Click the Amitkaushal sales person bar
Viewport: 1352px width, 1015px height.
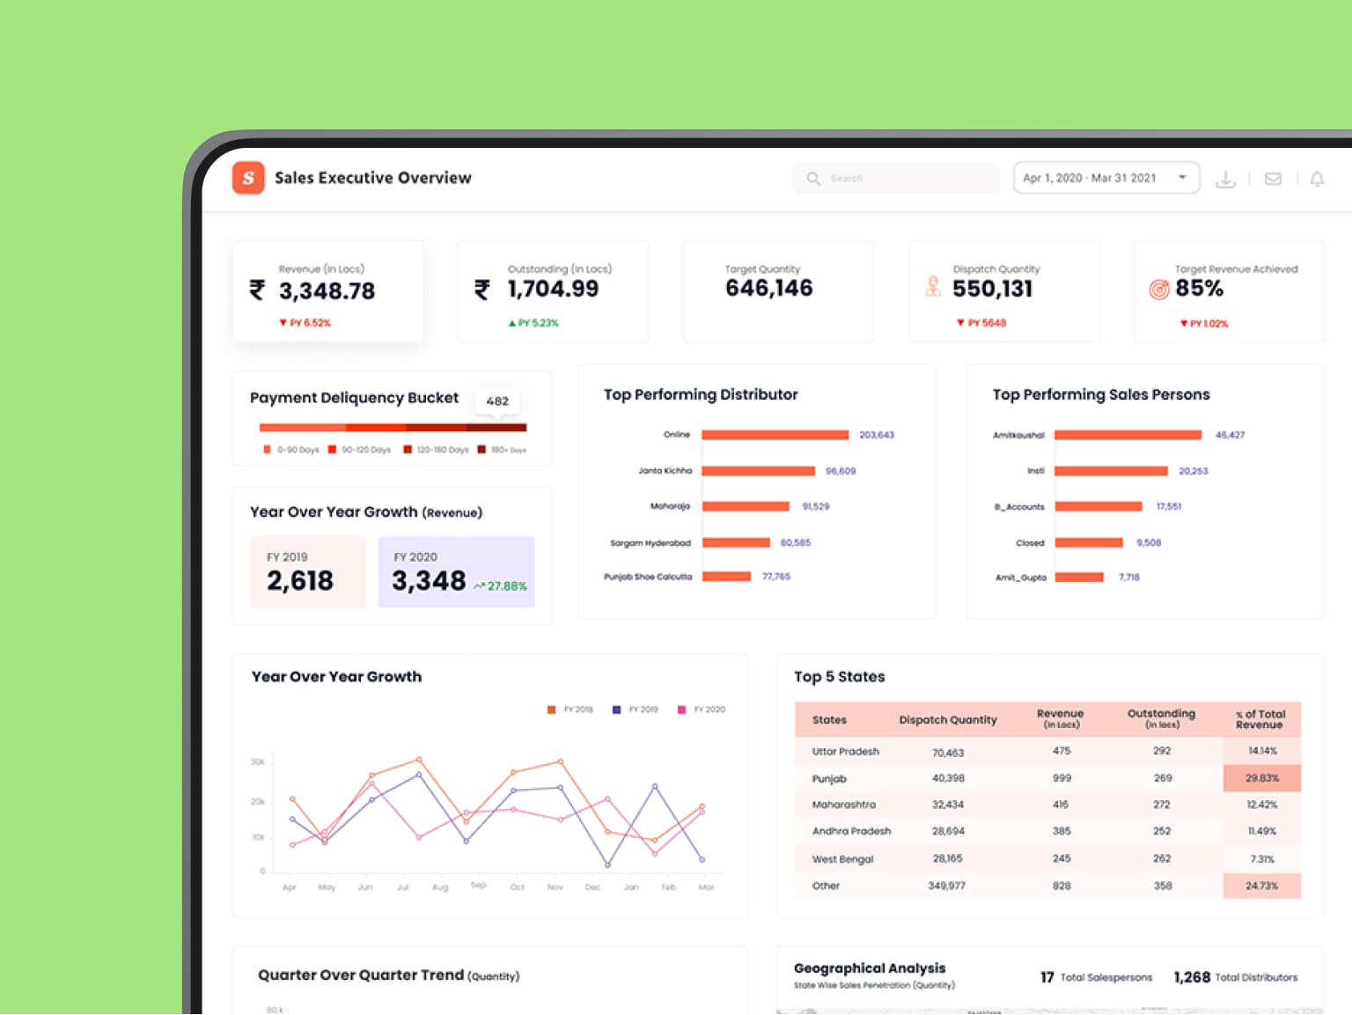[x=1128, y=435]
